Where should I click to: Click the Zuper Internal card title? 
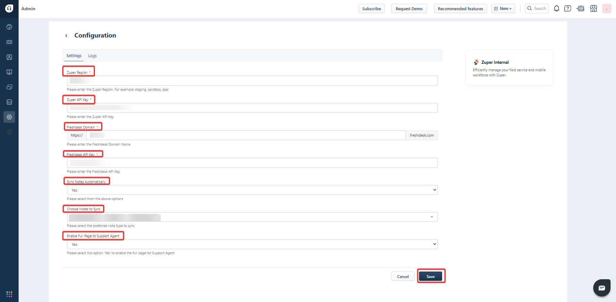(x=495, y=62)
